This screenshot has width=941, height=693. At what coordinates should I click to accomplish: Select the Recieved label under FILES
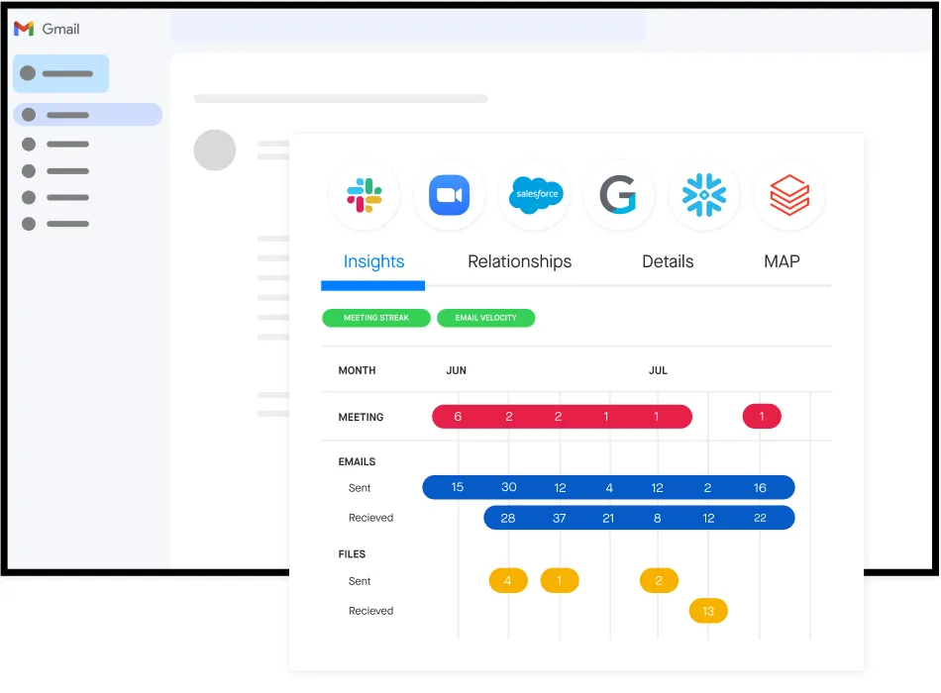pyautogui.click(x=370, y=611)
